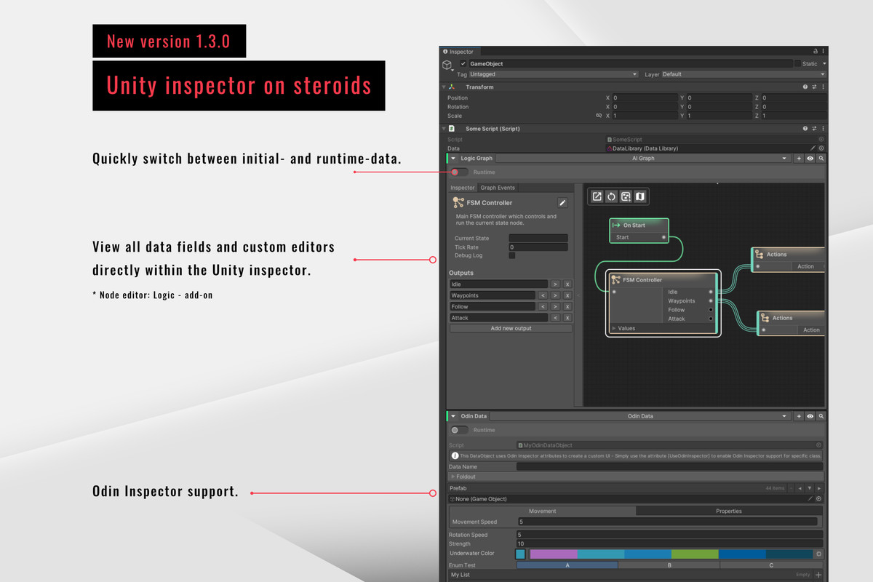
Task: Click the pencil edit icon beside FSM Controller
Action: (562, 203)
